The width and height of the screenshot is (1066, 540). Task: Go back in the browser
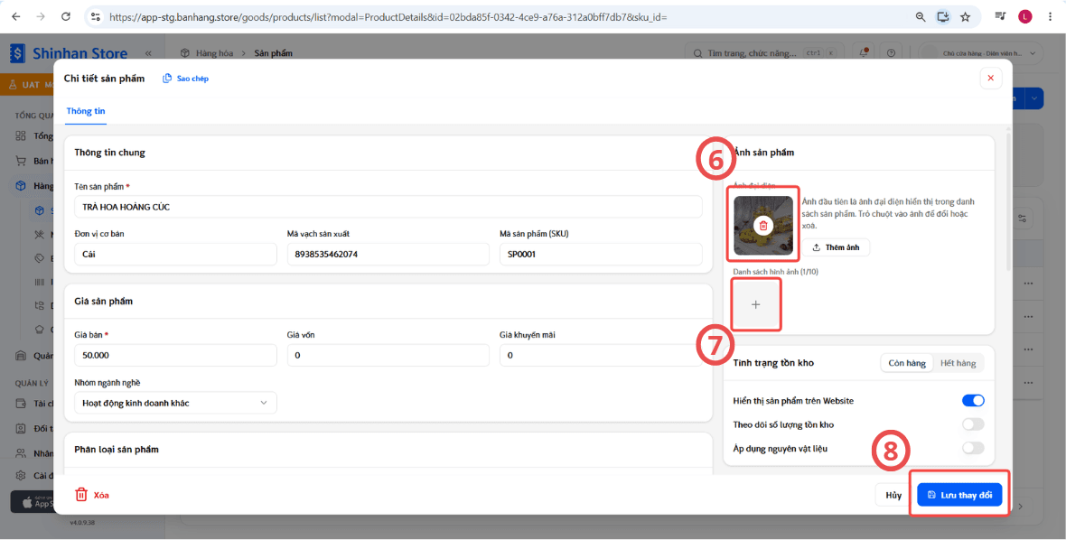tap(16, 17)
